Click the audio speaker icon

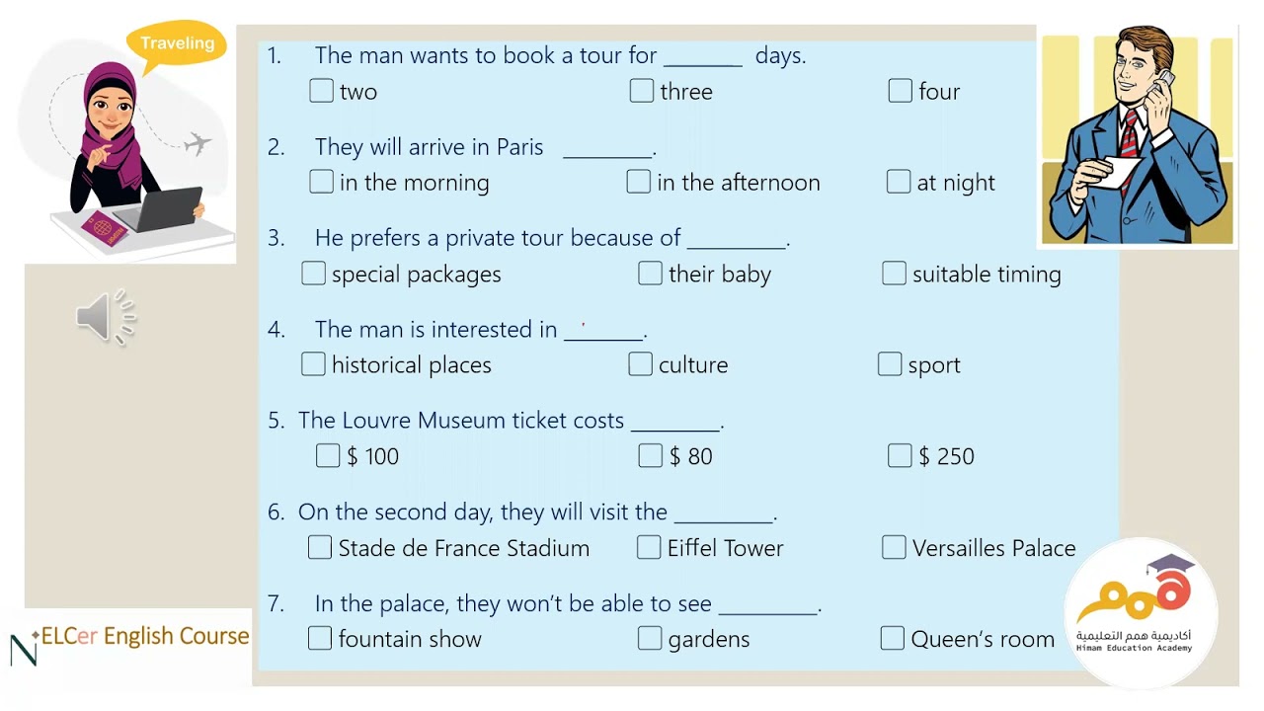104,318
